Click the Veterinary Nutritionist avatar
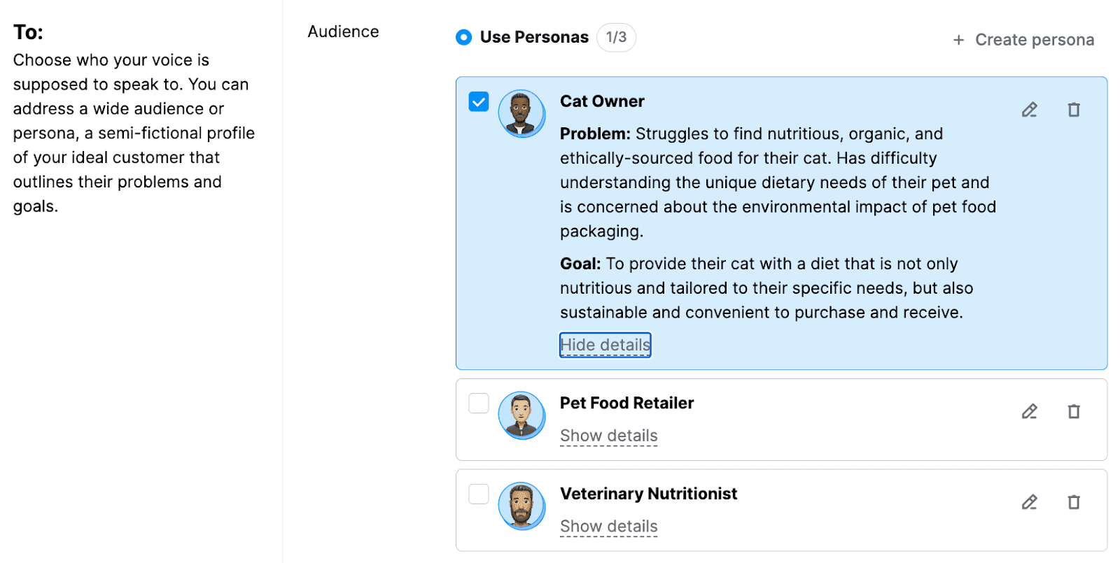 pyautogui.click(x=521, y=505)
